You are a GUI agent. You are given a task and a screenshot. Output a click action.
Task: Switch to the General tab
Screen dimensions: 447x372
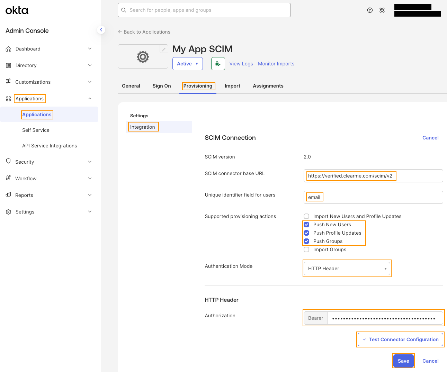(131, 86)
